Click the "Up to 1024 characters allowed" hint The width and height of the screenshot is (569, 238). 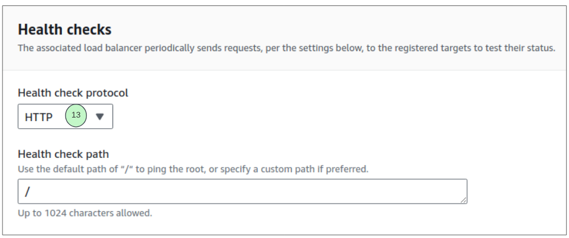coord(85,213)
